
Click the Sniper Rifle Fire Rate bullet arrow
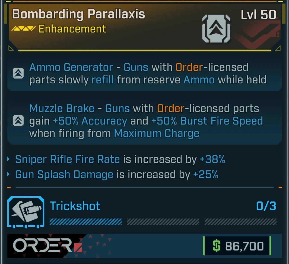[x=8, y=159]
